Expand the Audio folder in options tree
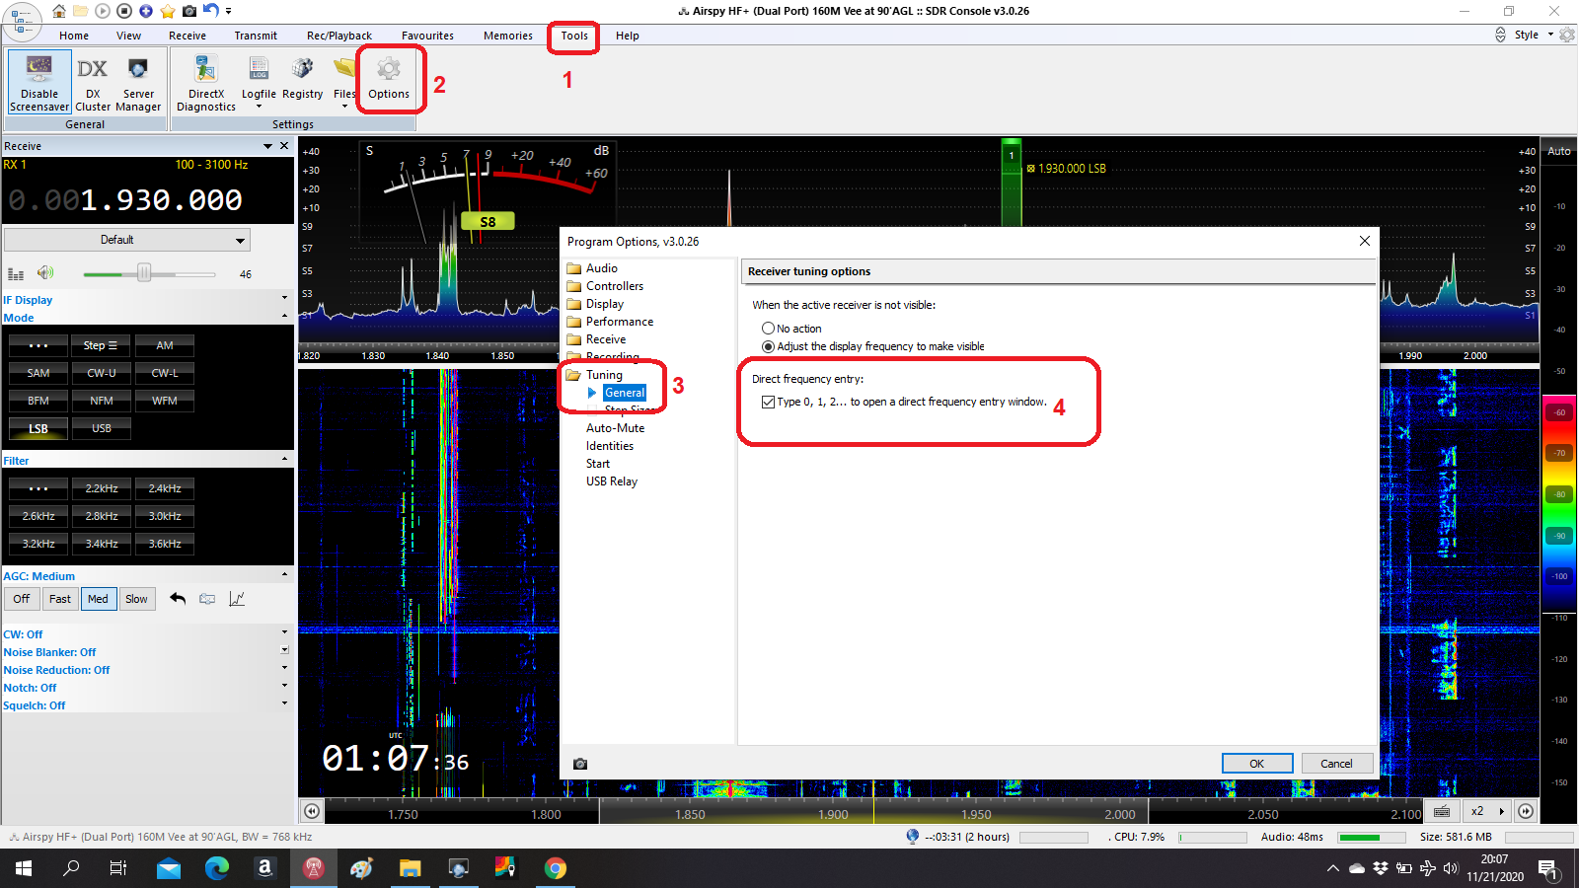The width and height of the screenshot is (1579, 888). tap(573, 268)
